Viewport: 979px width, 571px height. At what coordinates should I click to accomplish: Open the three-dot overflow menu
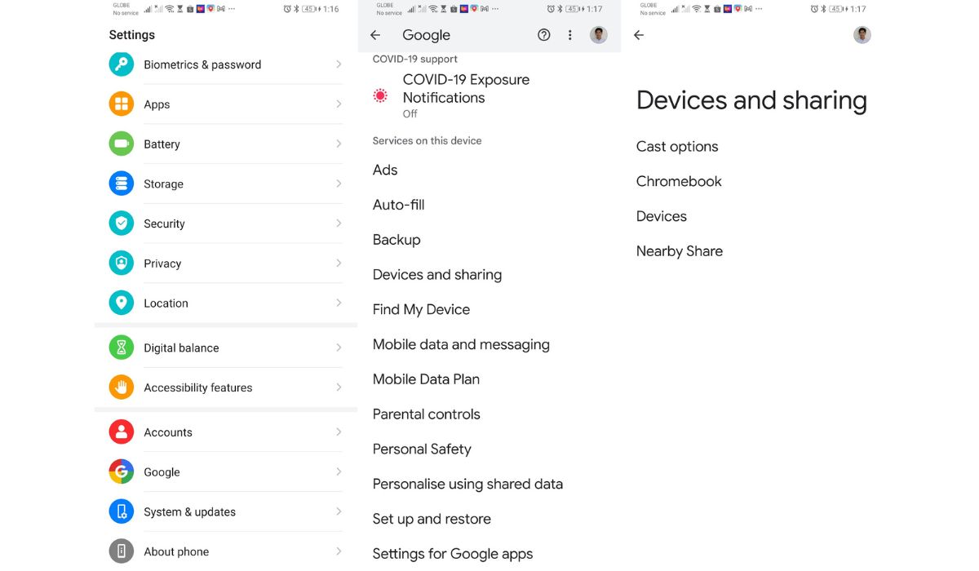point(570,35)
